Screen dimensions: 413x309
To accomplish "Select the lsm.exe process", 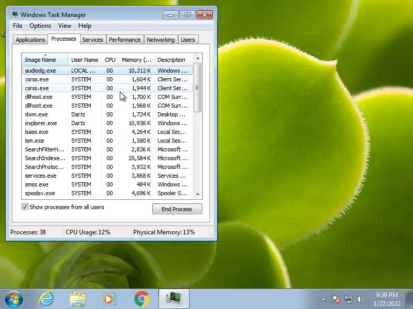I will [x=108, y=141].
